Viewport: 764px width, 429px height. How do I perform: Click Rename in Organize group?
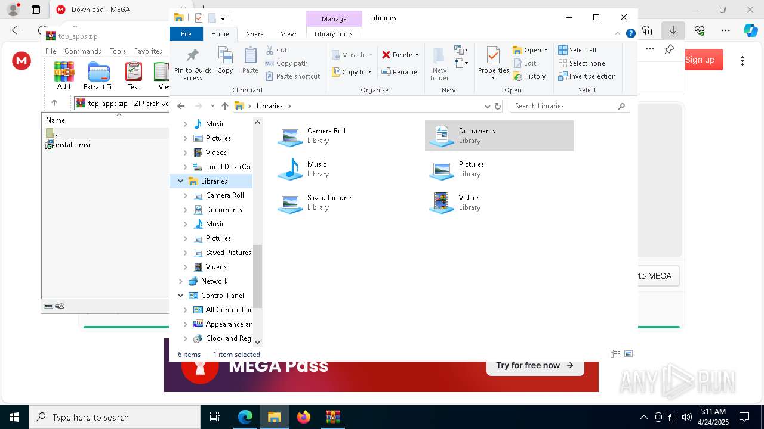click(x=399, y=72)
